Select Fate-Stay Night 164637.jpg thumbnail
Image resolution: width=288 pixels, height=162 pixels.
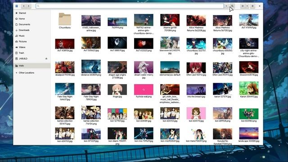[x=65, y=89]
